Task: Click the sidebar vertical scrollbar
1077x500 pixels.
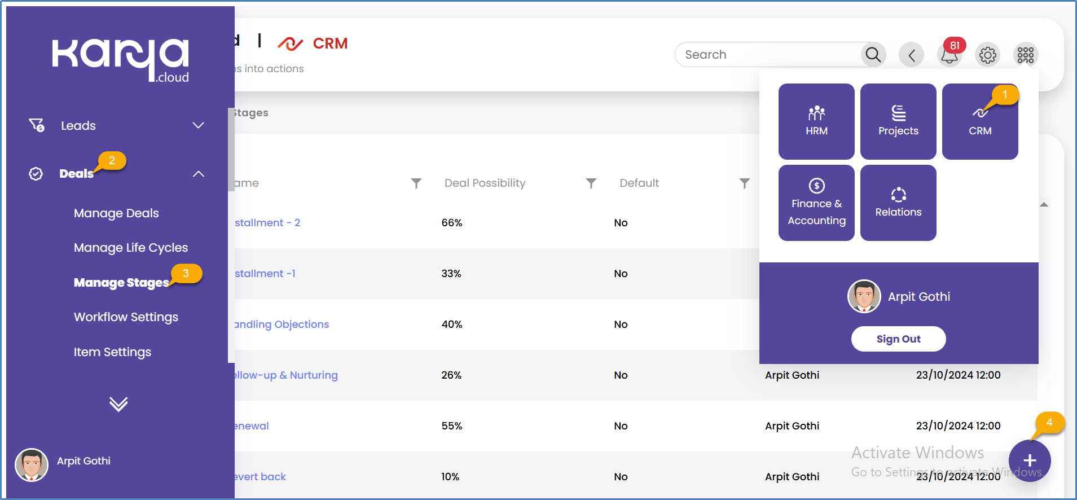Action: [x=231, y=150]
